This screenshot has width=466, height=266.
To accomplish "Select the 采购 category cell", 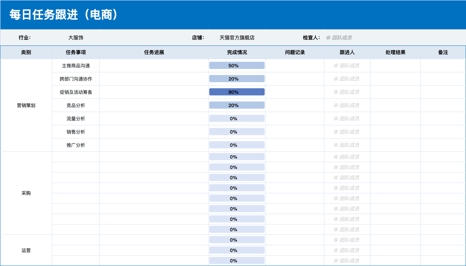I will pyautogui.click(x=26, y=193).
